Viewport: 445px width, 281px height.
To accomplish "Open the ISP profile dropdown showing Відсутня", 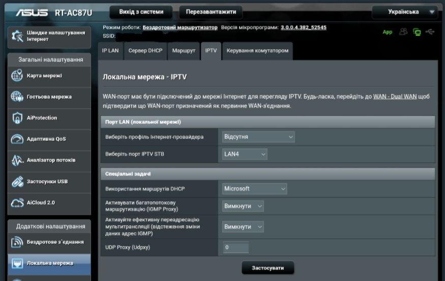I will click(258, 136).
